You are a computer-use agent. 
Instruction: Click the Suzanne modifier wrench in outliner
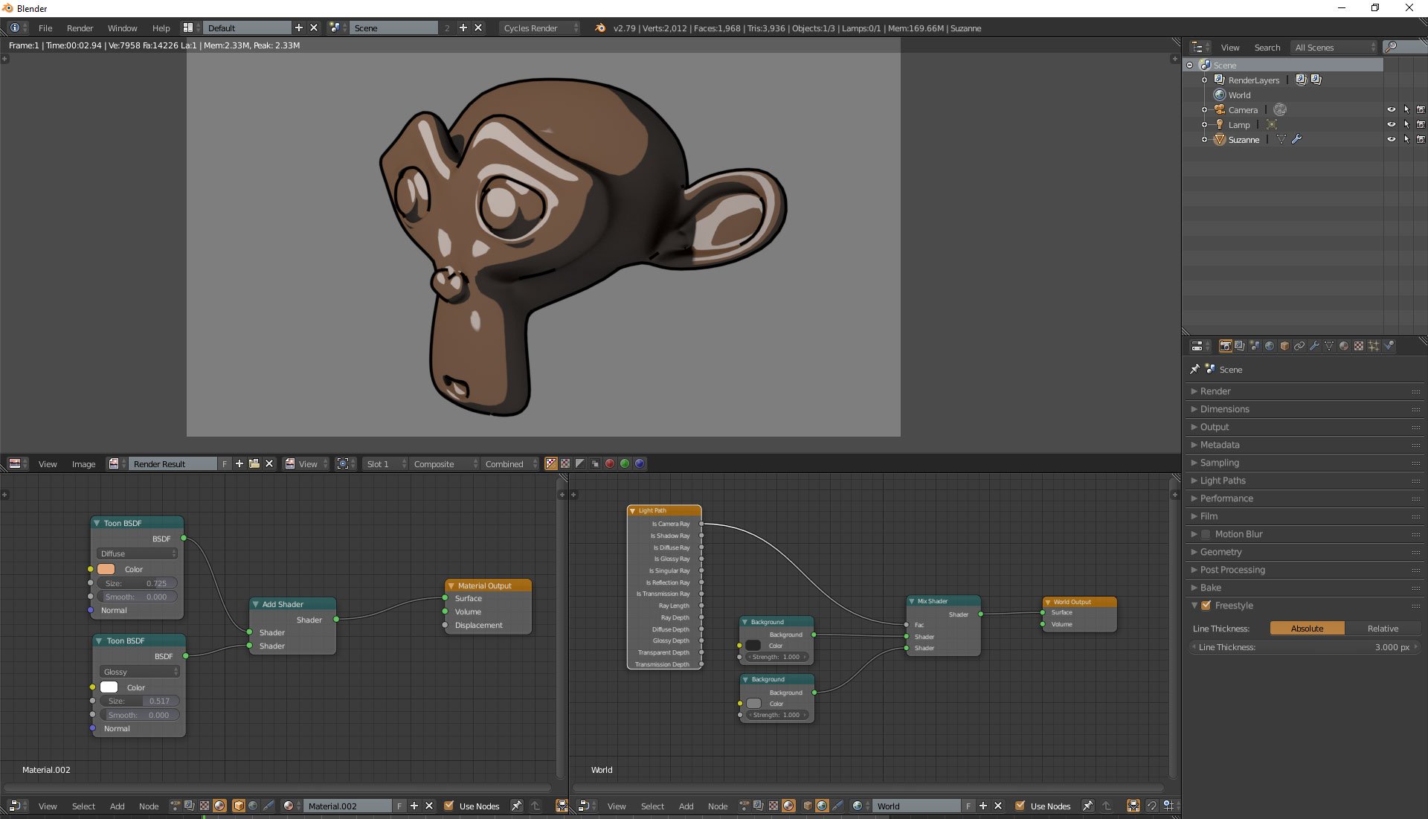tap(1296, 139)
